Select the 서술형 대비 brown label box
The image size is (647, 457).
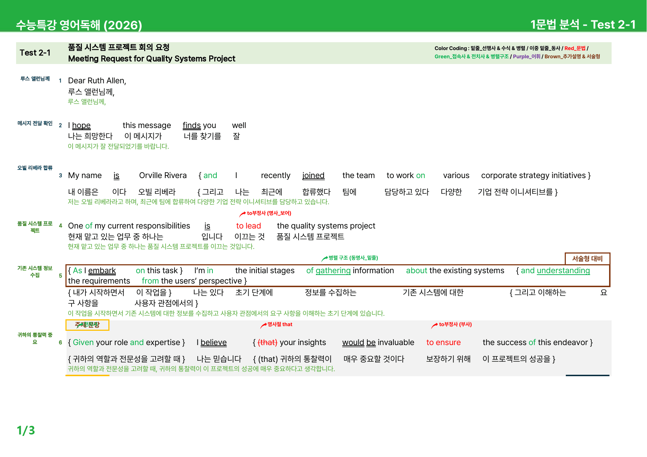[587, 259]
